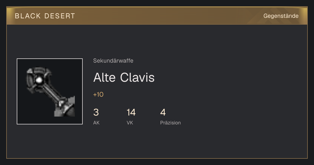Click the gold header banner center
Screen dimensions: 314x165
(157, 16)
